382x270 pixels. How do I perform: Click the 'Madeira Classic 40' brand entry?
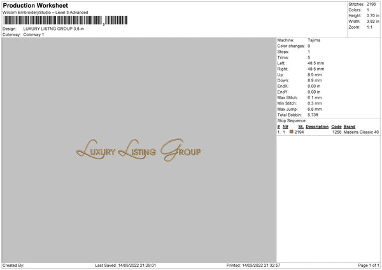click(x=361, y=132)
